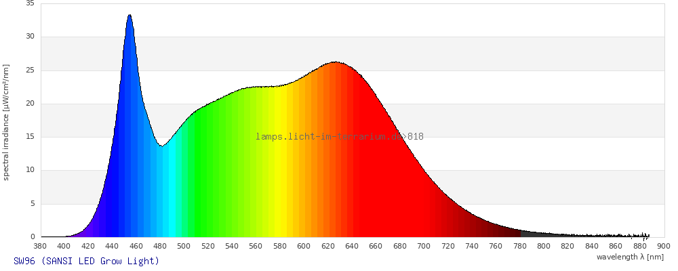Click the "spectral irradiance [µW/cm²/nm]" axis label
The height and width of the screenshot is (271, 678).
click(5, 123)
